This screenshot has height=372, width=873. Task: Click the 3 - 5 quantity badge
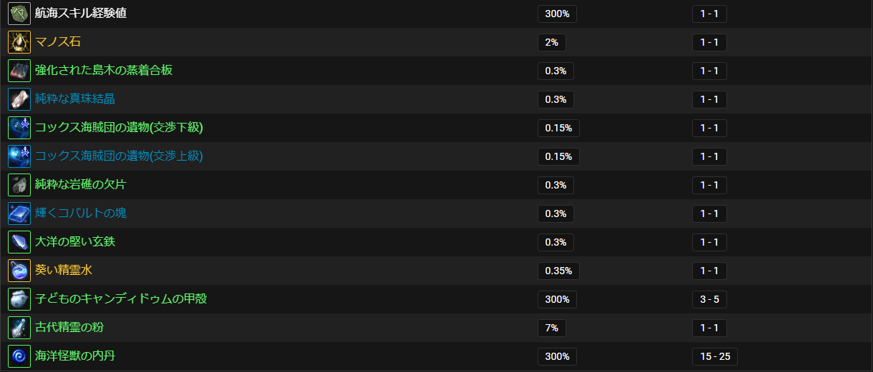pyautogui.click(x=709, y=299)
